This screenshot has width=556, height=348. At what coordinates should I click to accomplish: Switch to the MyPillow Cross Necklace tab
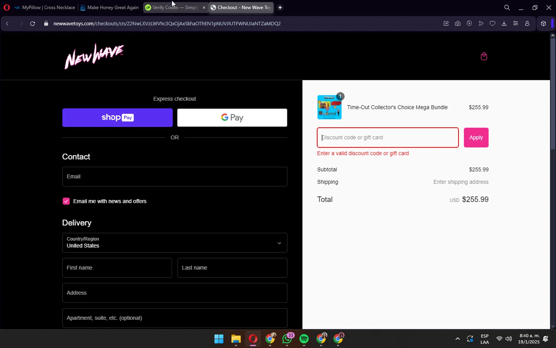pos(44,7)
